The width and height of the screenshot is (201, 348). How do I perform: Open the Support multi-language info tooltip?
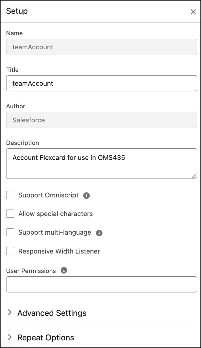pyautogui.click(x=99, y=232)
